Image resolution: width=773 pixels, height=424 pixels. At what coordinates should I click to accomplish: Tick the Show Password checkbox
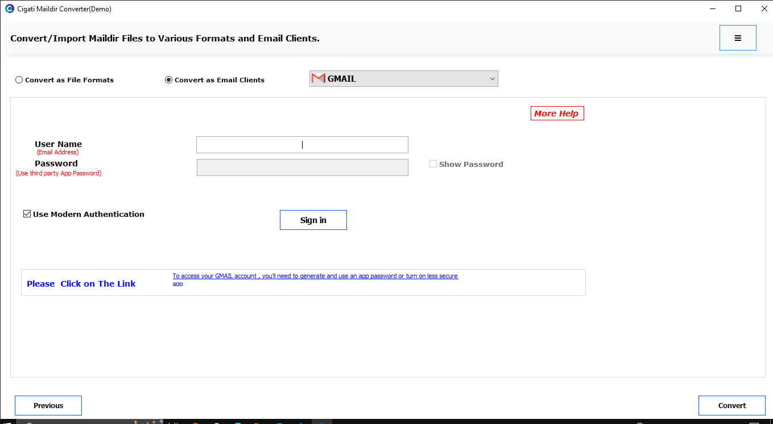click(433, 164)
